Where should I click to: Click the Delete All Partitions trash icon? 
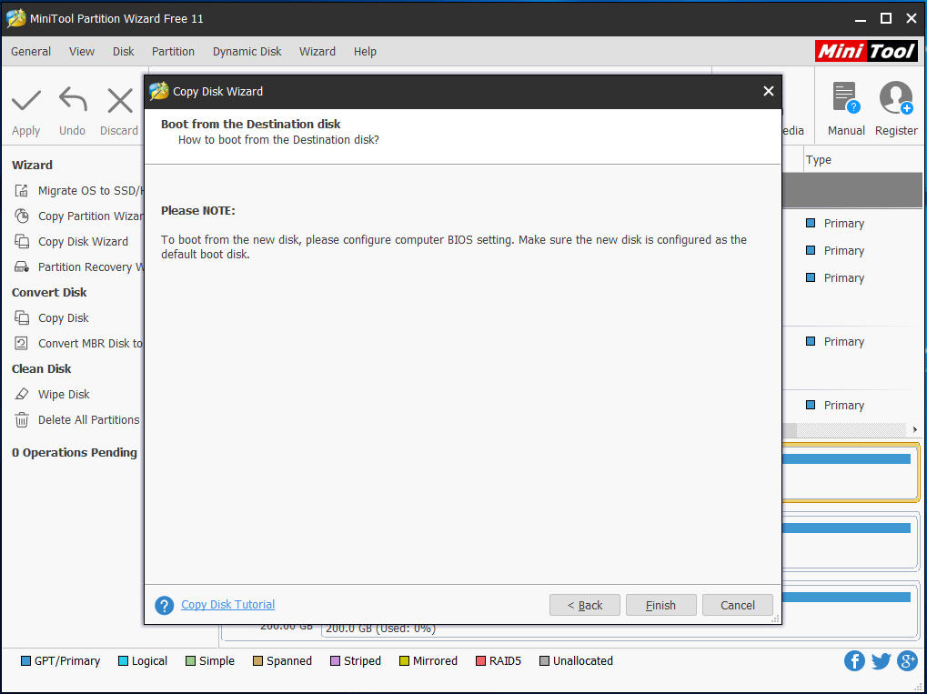(22, 419)
